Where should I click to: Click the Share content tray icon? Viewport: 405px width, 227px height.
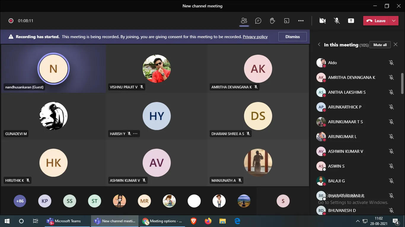[351, 21]
